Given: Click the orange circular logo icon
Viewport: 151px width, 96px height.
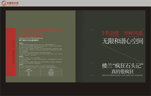Looking at the screenshot, I should (4, 3).
